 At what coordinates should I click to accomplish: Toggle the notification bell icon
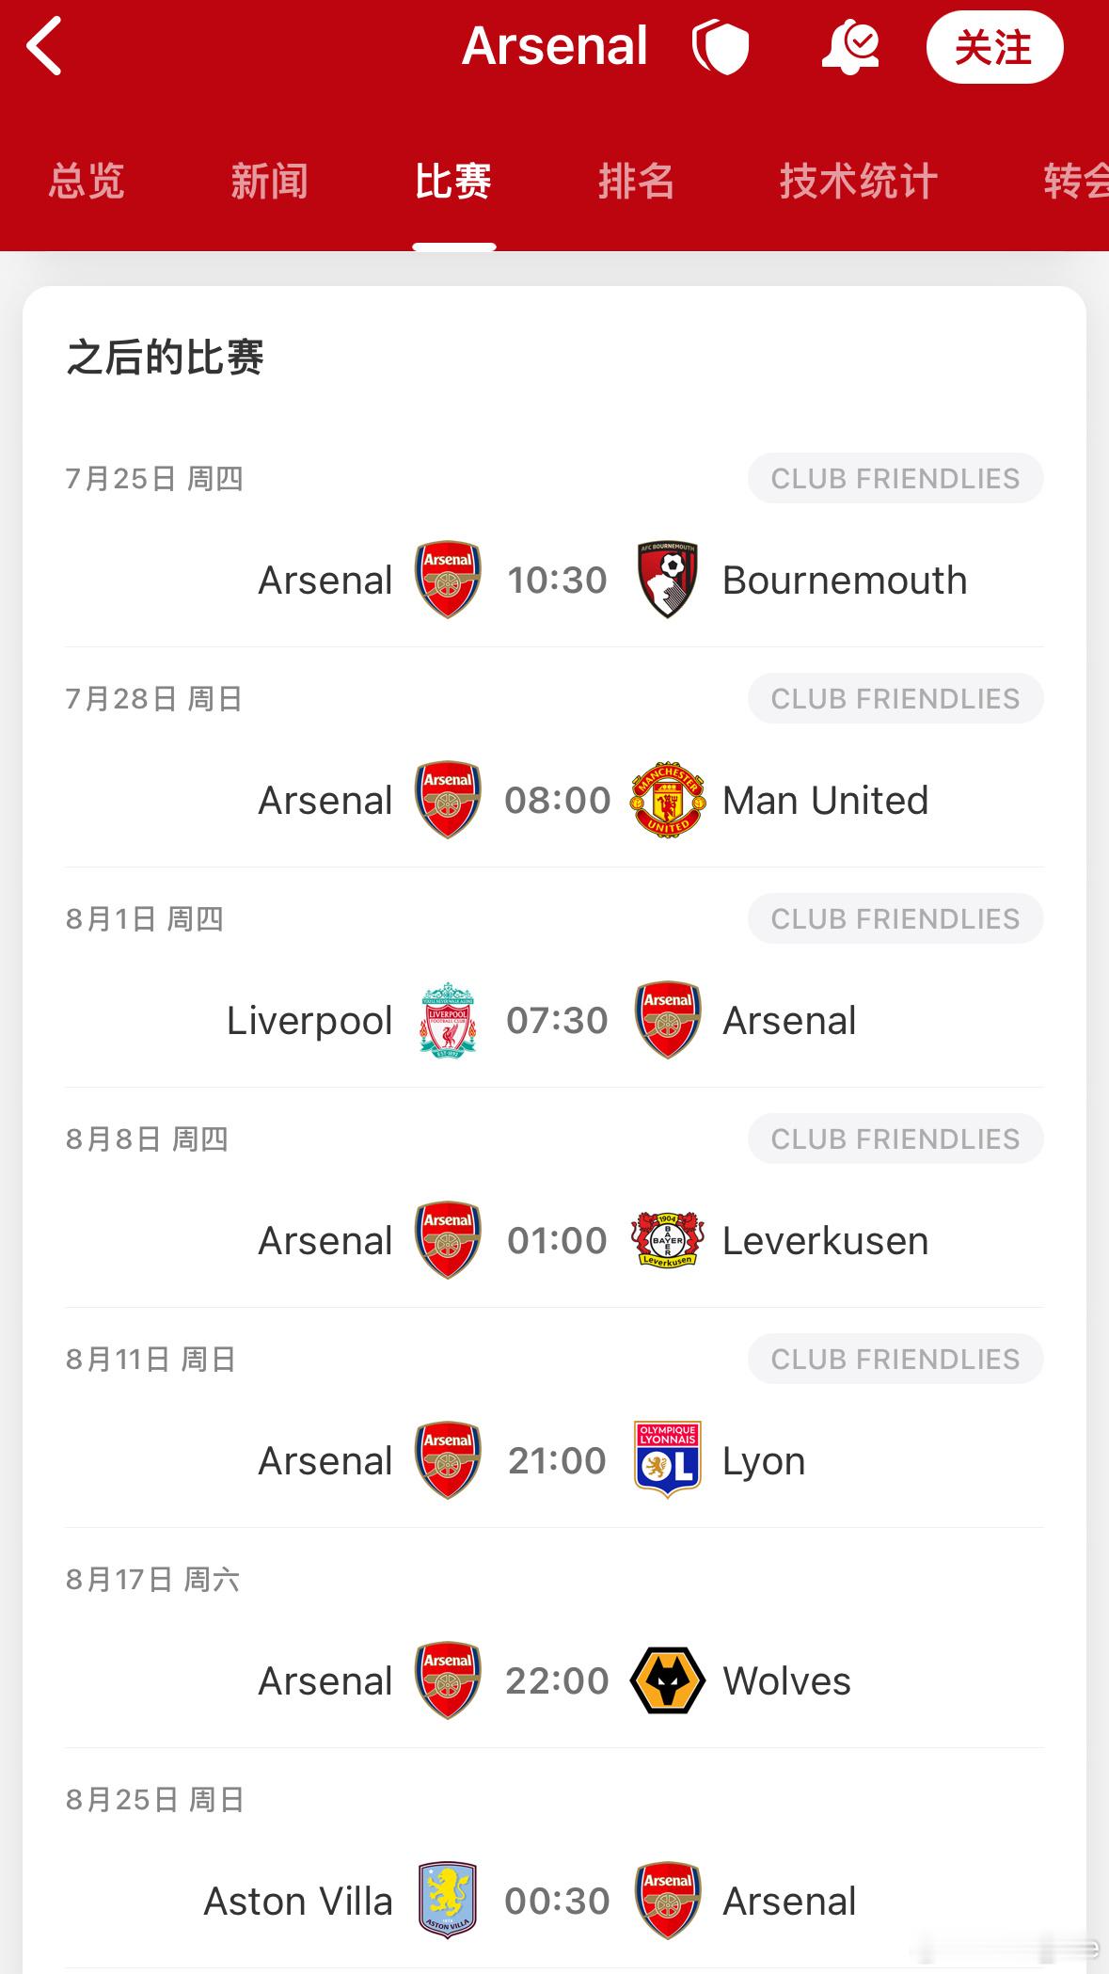[x=850, y=48]
